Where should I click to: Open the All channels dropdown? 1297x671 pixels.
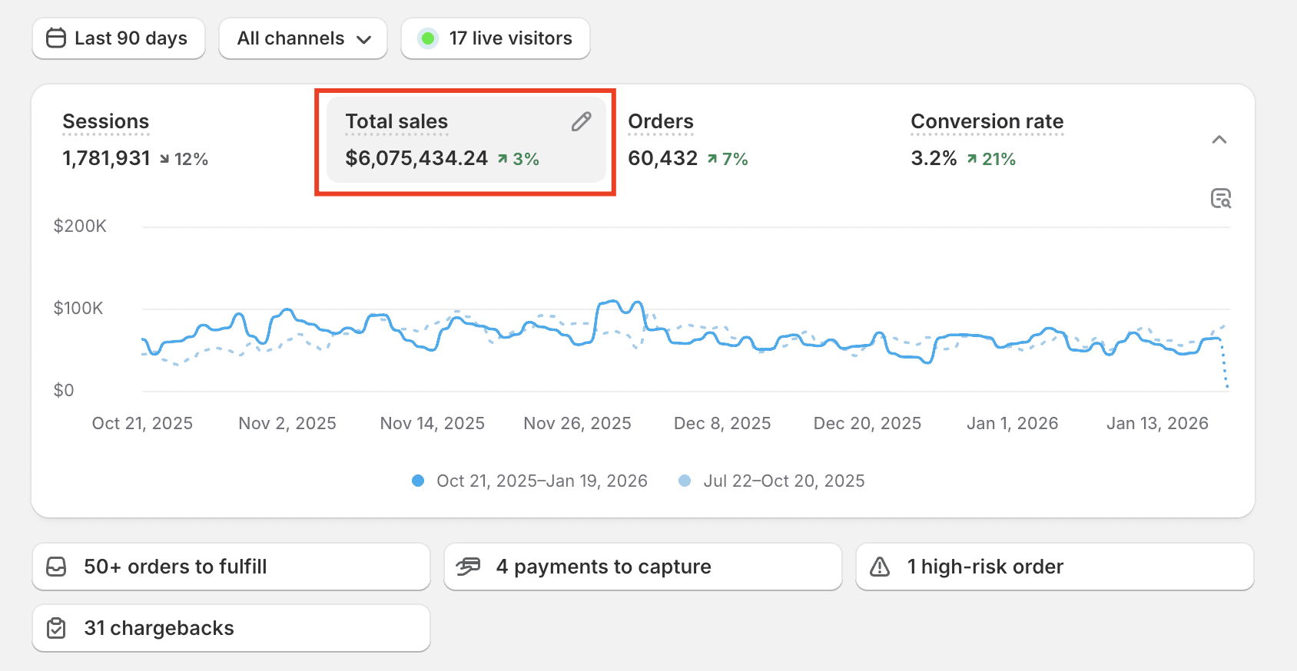coord(304,38)
